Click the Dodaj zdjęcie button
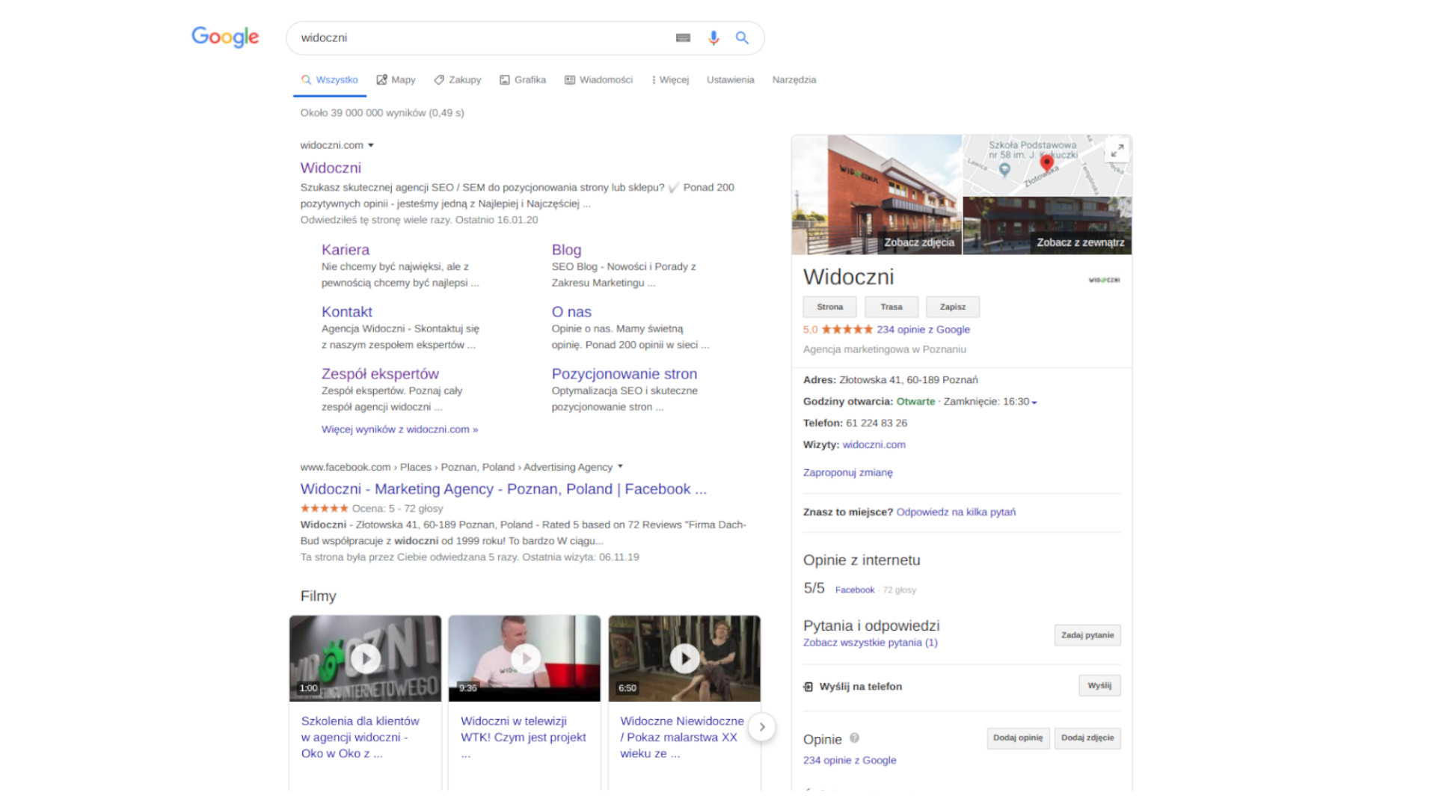Viewport: 1436px width, 808px height. [x=1087, y=738]
